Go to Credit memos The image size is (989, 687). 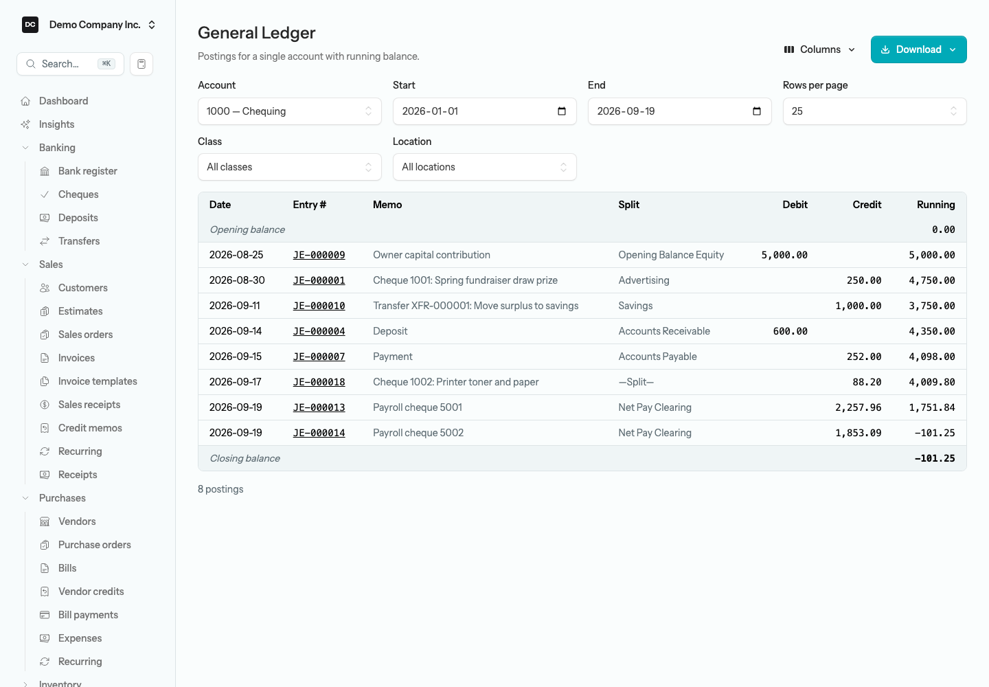pos(90,428)
